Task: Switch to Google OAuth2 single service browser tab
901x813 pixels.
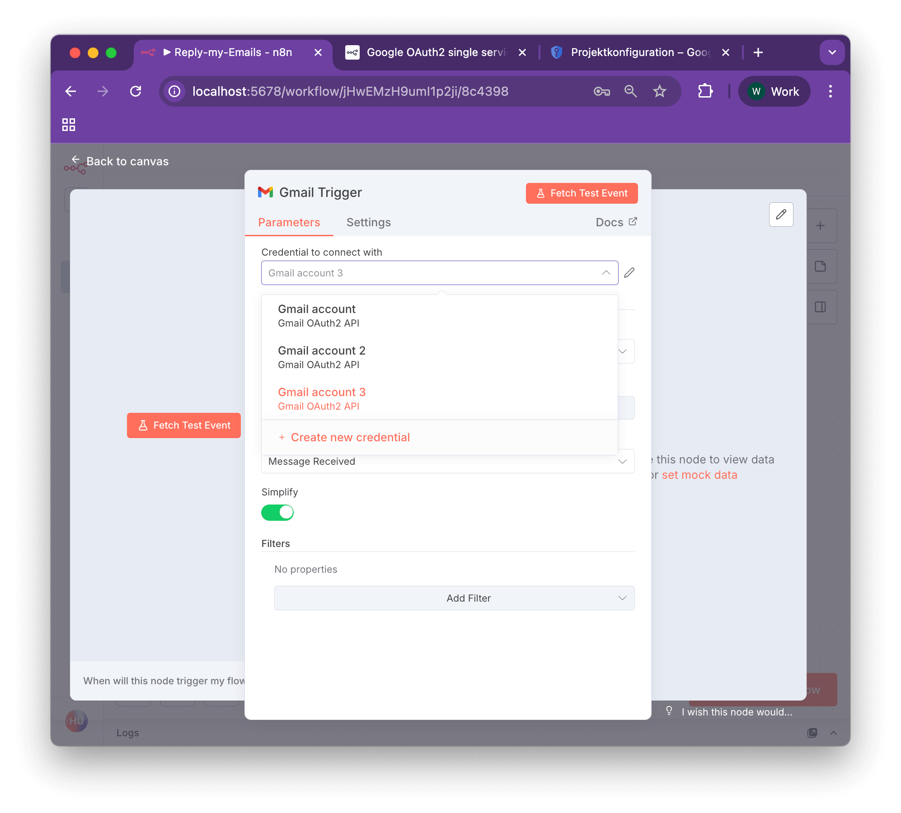Action: click(435, 53)
